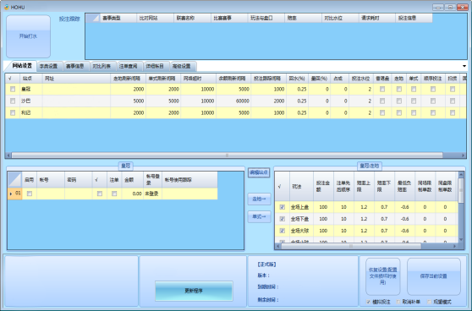The width and height of the screenshot is (472, 311).
Task: Switch to the 字典设置 tab
Action: [48, 66]
